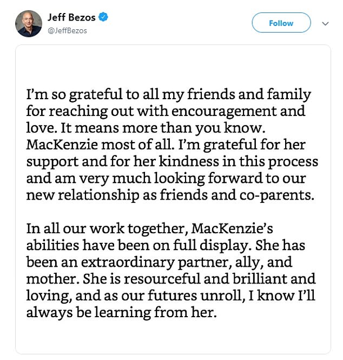Screen dimensions: 343x360
Task: Expand the tweet options chevron
Action: click(325, 23)
